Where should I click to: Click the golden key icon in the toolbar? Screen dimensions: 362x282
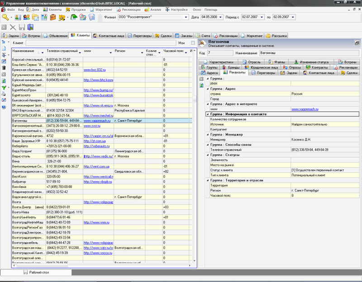5,17
